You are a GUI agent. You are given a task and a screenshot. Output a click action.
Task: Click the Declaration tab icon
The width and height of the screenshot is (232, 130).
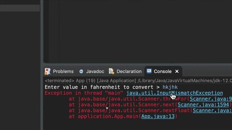click(x=111, y=71)
